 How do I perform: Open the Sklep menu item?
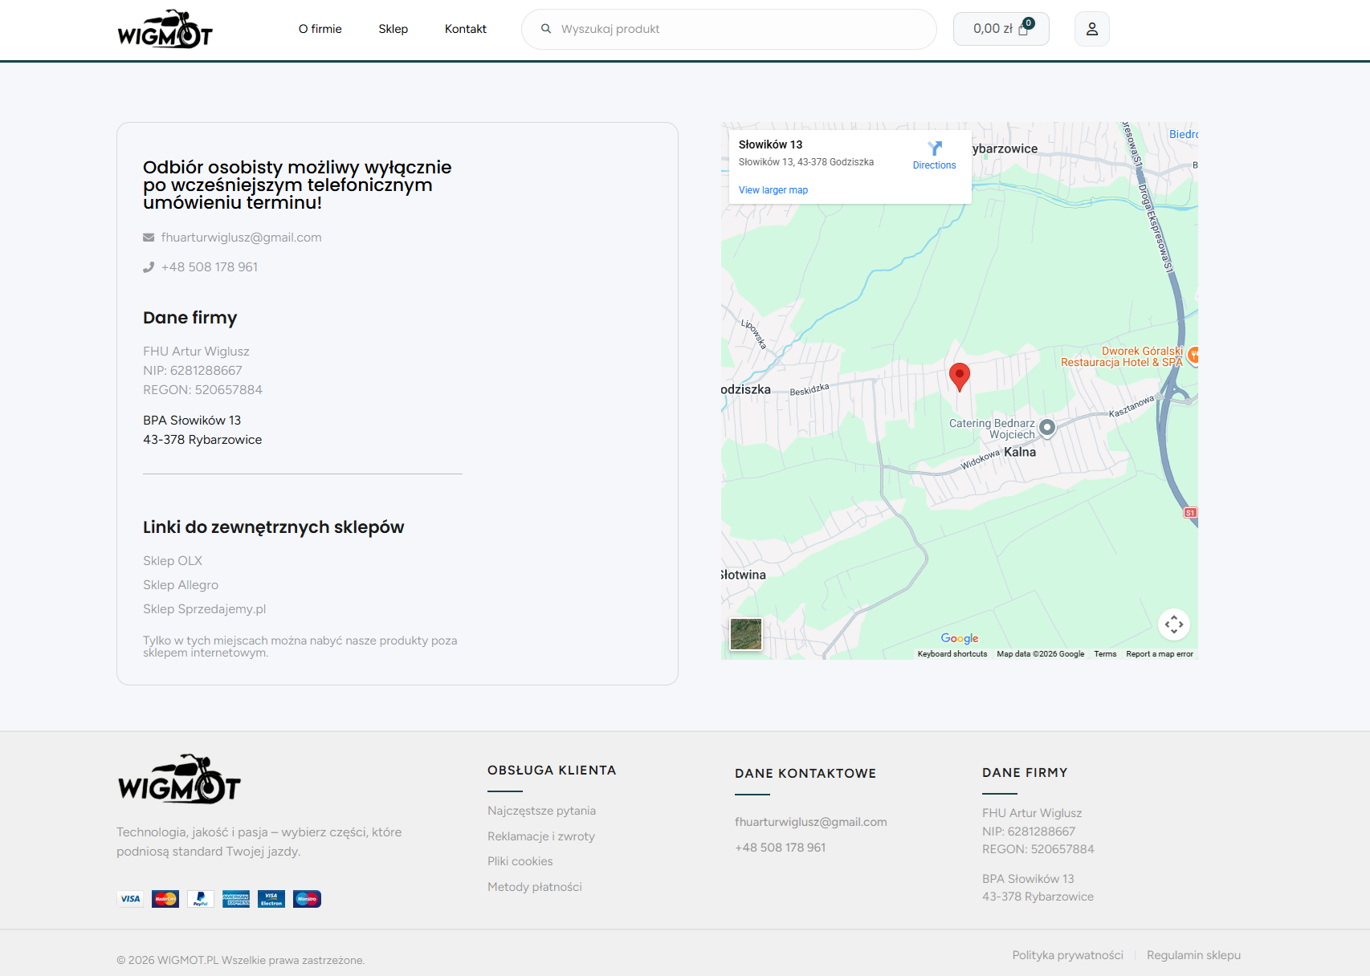393,29
